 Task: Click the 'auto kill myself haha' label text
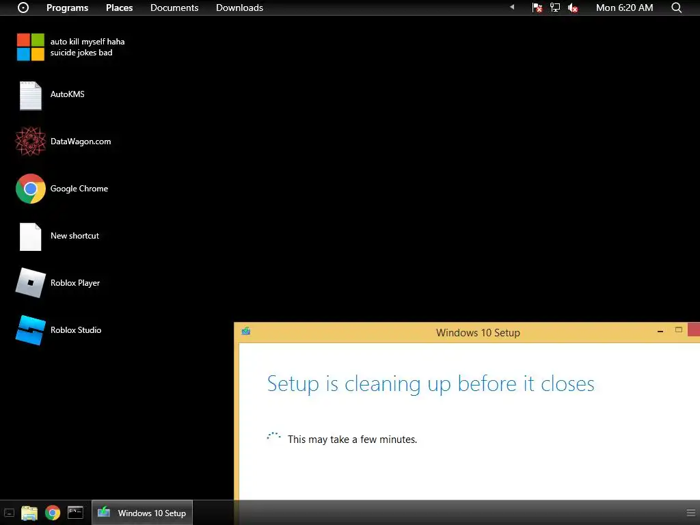point(87,42)
